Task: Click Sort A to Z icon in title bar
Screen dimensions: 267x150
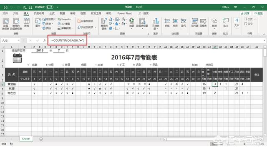Action: click(25, 7)
